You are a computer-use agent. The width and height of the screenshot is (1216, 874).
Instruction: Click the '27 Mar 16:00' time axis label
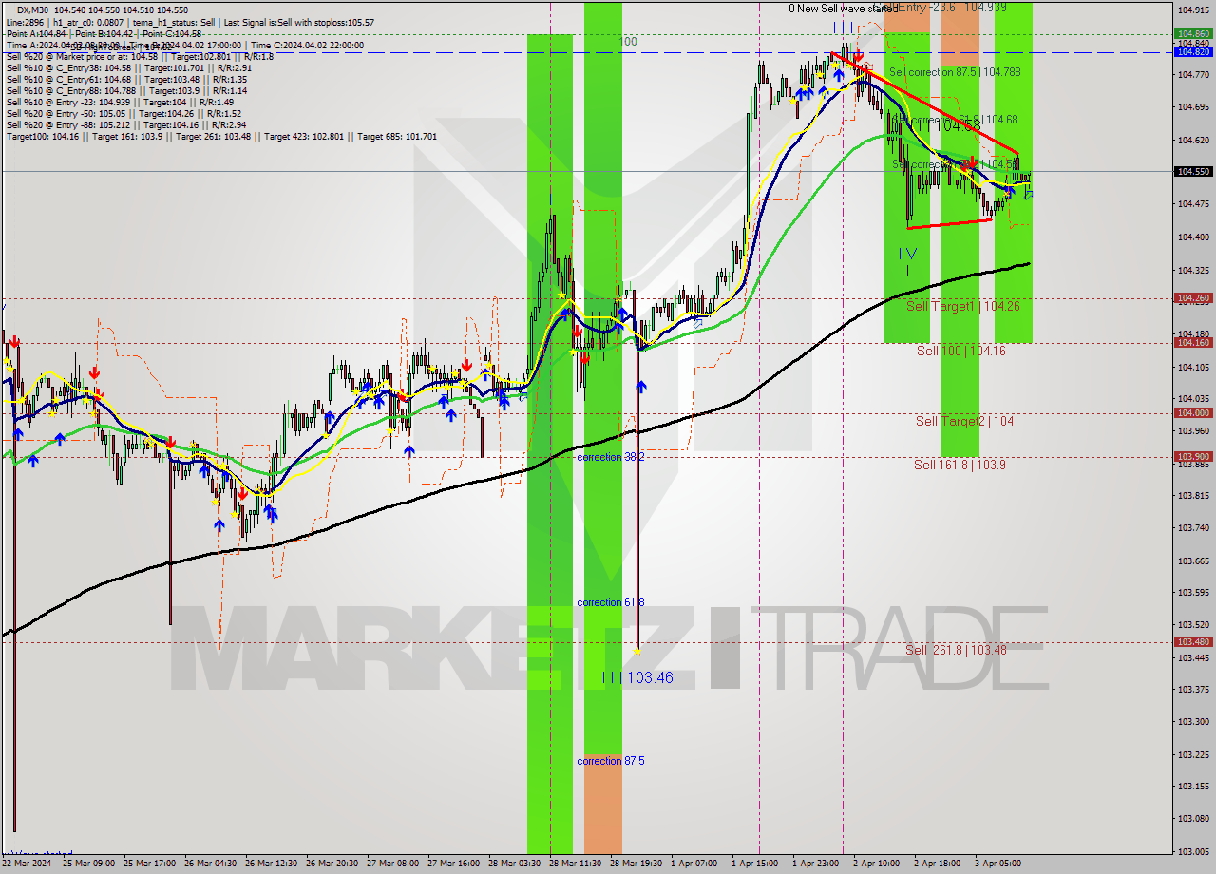(454, 864)
